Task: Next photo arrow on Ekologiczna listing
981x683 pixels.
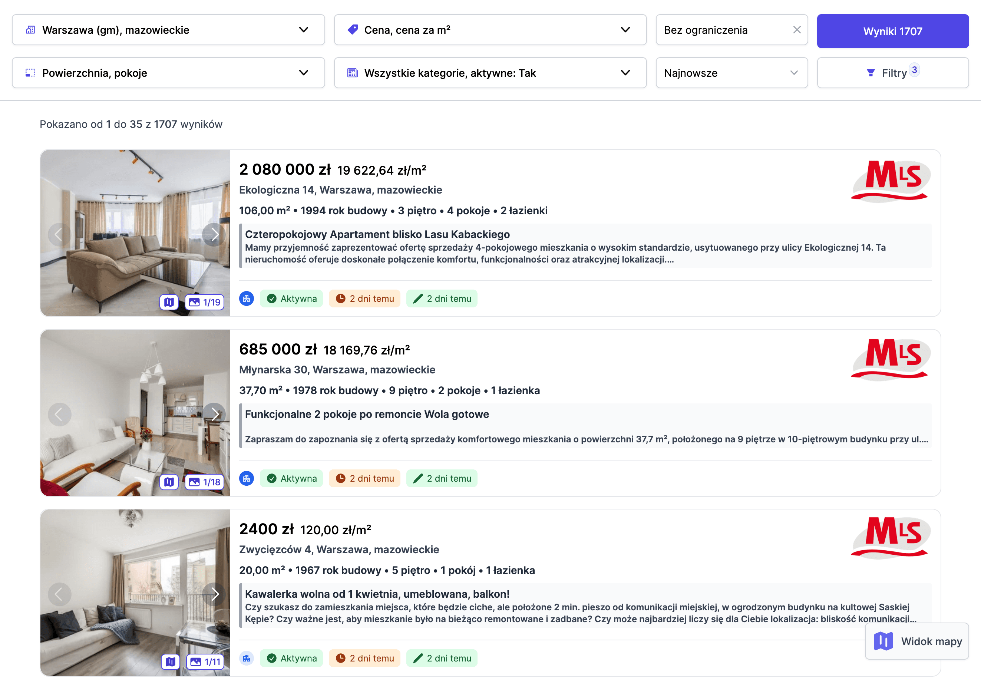Action: tap(214, 234)
